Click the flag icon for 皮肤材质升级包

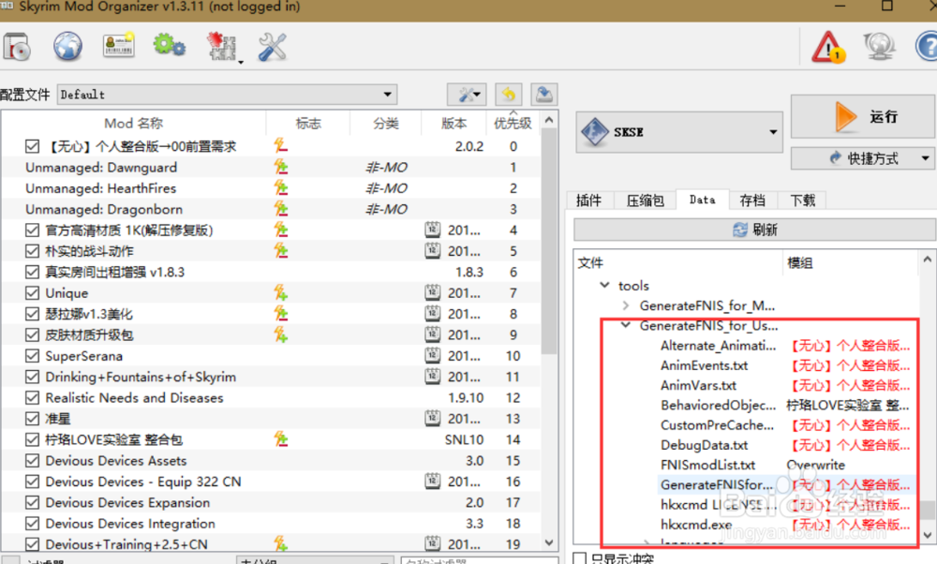[281, 334]
